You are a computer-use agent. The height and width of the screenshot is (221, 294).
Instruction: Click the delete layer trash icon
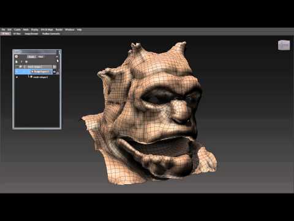point(26,61)
